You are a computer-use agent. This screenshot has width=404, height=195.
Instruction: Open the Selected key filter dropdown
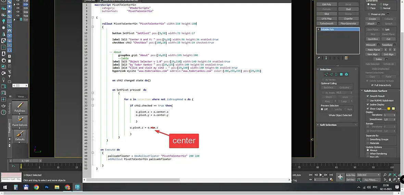coord(368,175)
